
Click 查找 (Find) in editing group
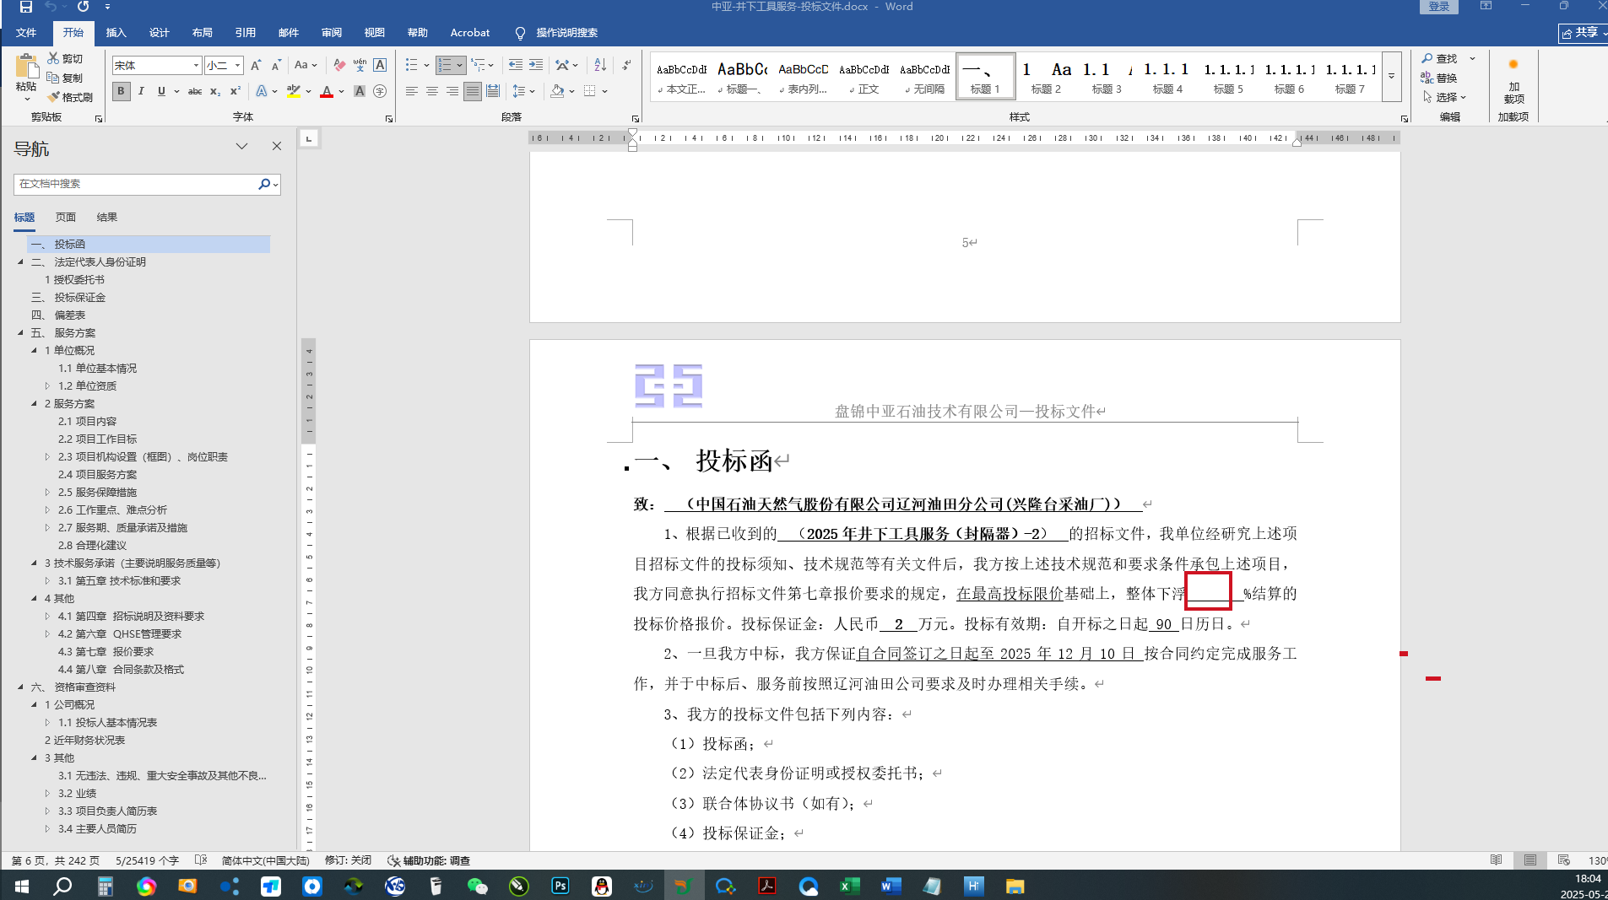[1439, 58]
